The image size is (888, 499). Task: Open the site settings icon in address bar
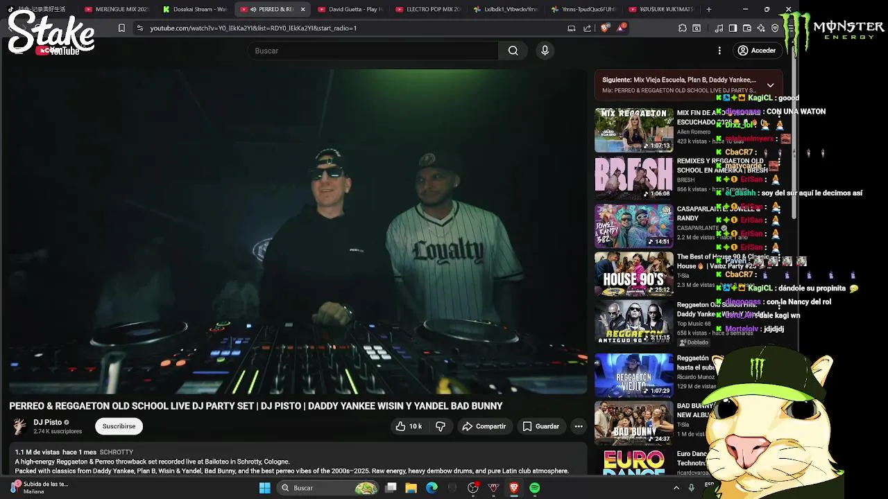click(139, 28)
